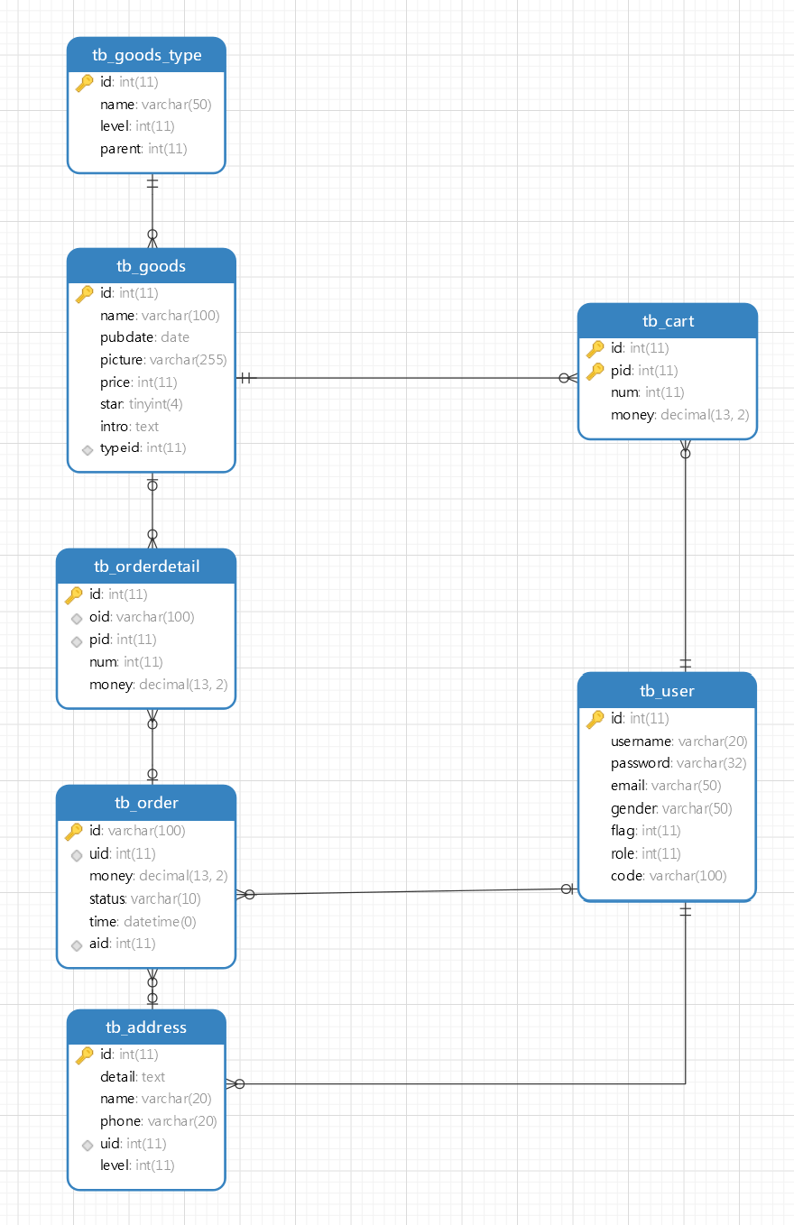Screen dimensions: 794x1225
Task: Click the oid foreign key diamond in tb_orderdetail
Action: (x=77, y=618)
